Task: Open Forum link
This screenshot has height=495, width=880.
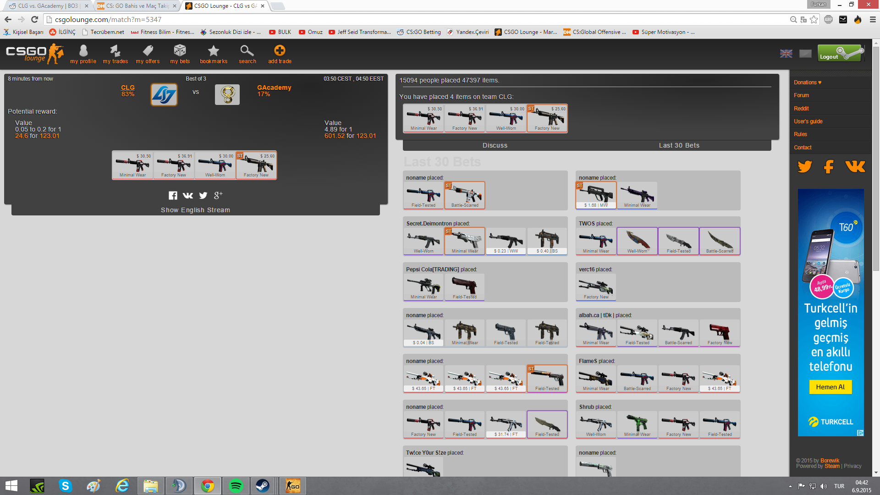Action: tap(802, 95)
